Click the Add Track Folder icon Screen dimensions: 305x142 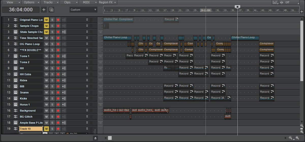click(x=51, y=10)
